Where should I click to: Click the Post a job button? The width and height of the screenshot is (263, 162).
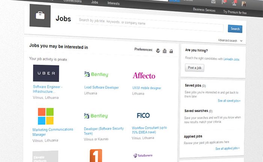tap(195, 68)
